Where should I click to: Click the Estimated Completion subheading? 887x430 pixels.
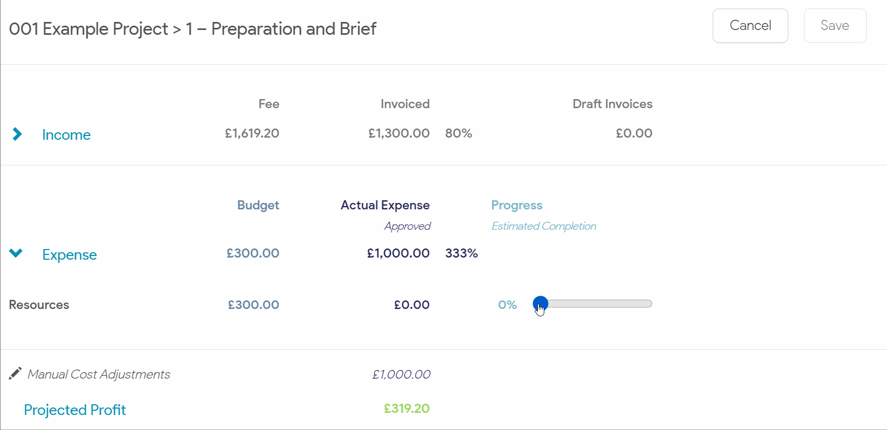point(544,226)
